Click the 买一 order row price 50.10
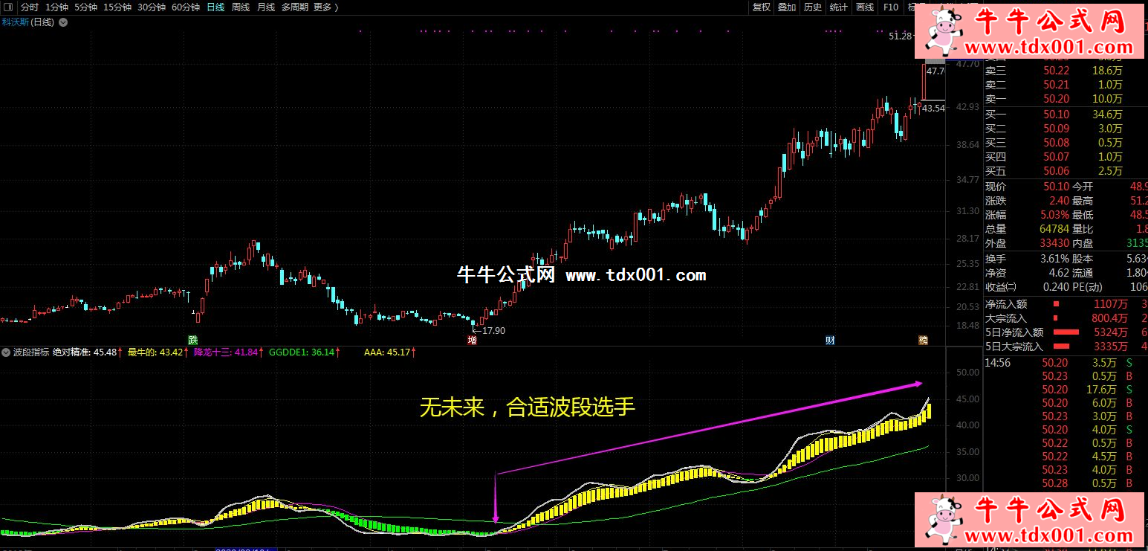 [1057, 115]
